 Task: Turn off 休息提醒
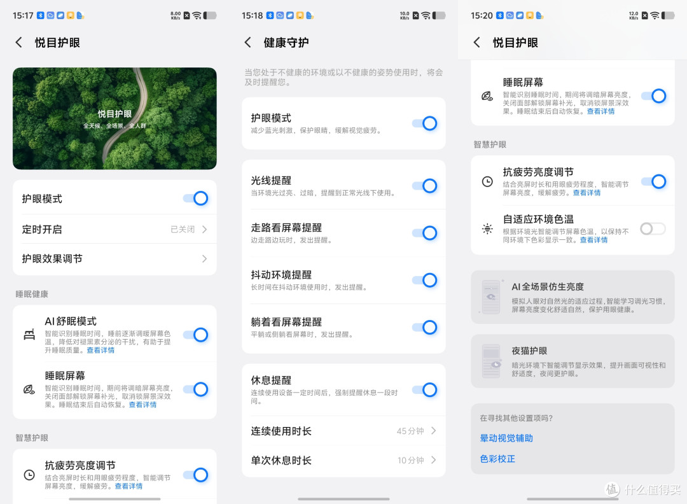(x=425, y=389)
